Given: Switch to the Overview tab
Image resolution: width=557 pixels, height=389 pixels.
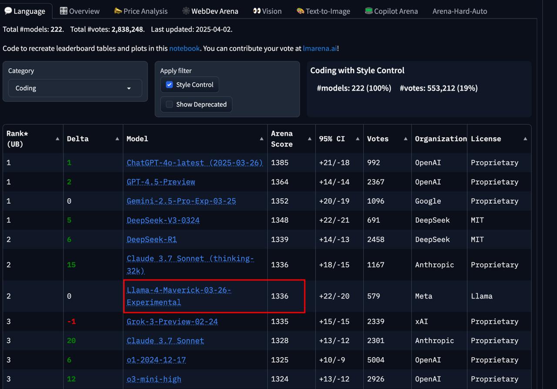Looking at the screenshot, I should tap(80, 11).
